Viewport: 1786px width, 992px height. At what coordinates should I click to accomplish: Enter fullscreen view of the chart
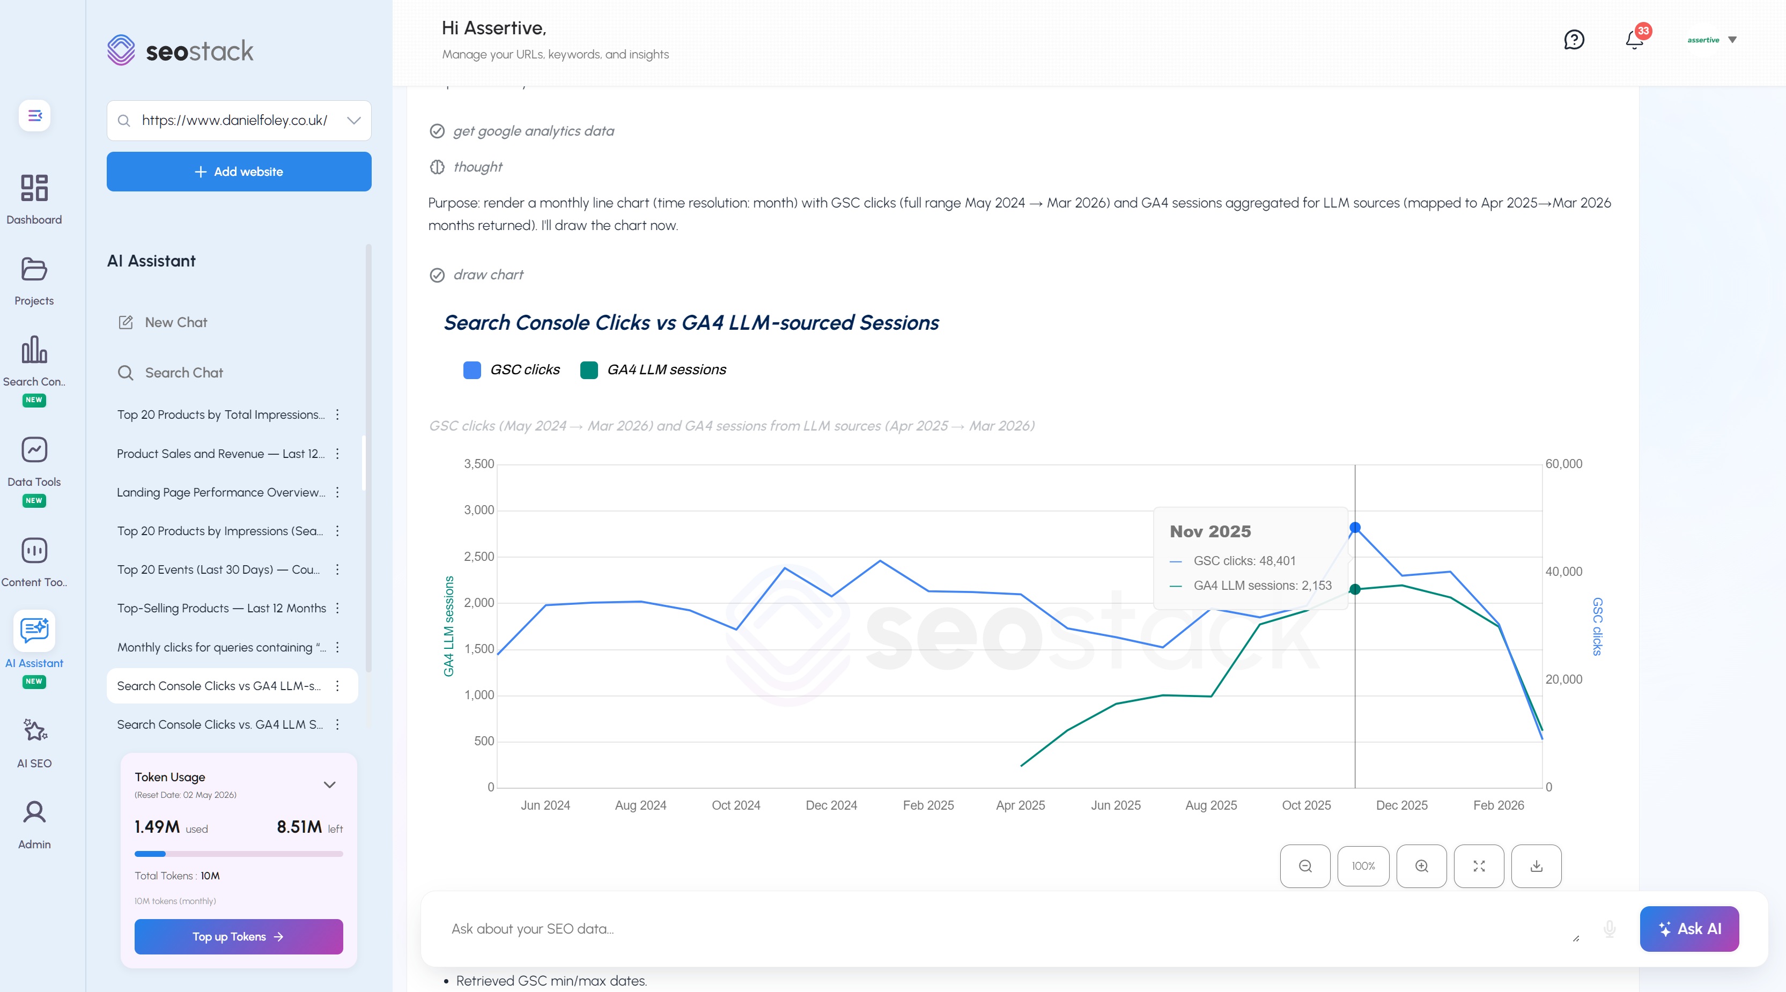tap(1479, 866)
